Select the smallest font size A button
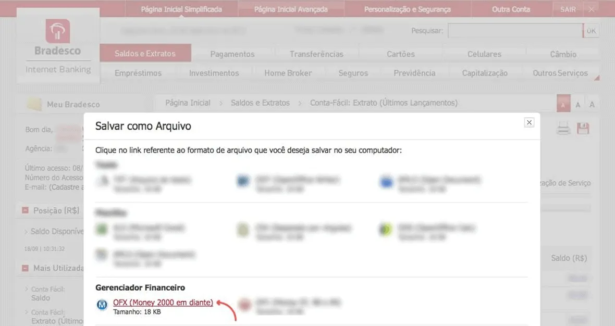The width and height of the screenshot is (615, 326). [563, 104]
